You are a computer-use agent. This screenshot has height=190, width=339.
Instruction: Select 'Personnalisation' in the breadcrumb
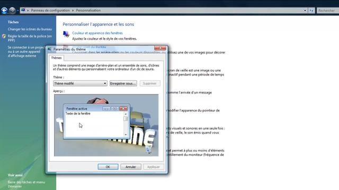click(x=88, y=11)
